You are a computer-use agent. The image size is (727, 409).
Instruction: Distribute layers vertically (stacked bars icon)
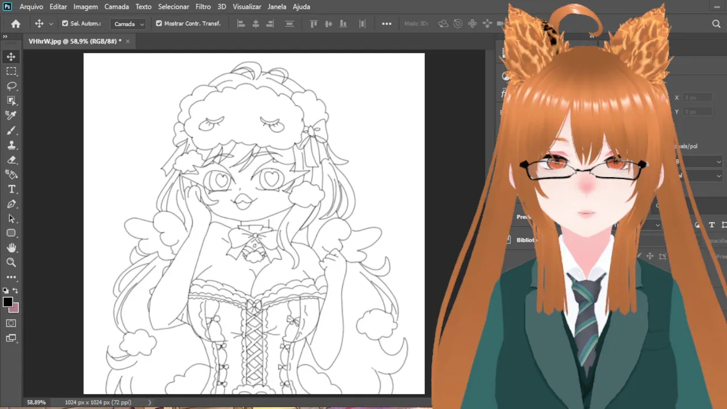point(290,24)
